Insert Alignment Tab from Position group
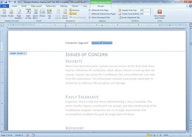192x137 pixels. click(129, 18)
